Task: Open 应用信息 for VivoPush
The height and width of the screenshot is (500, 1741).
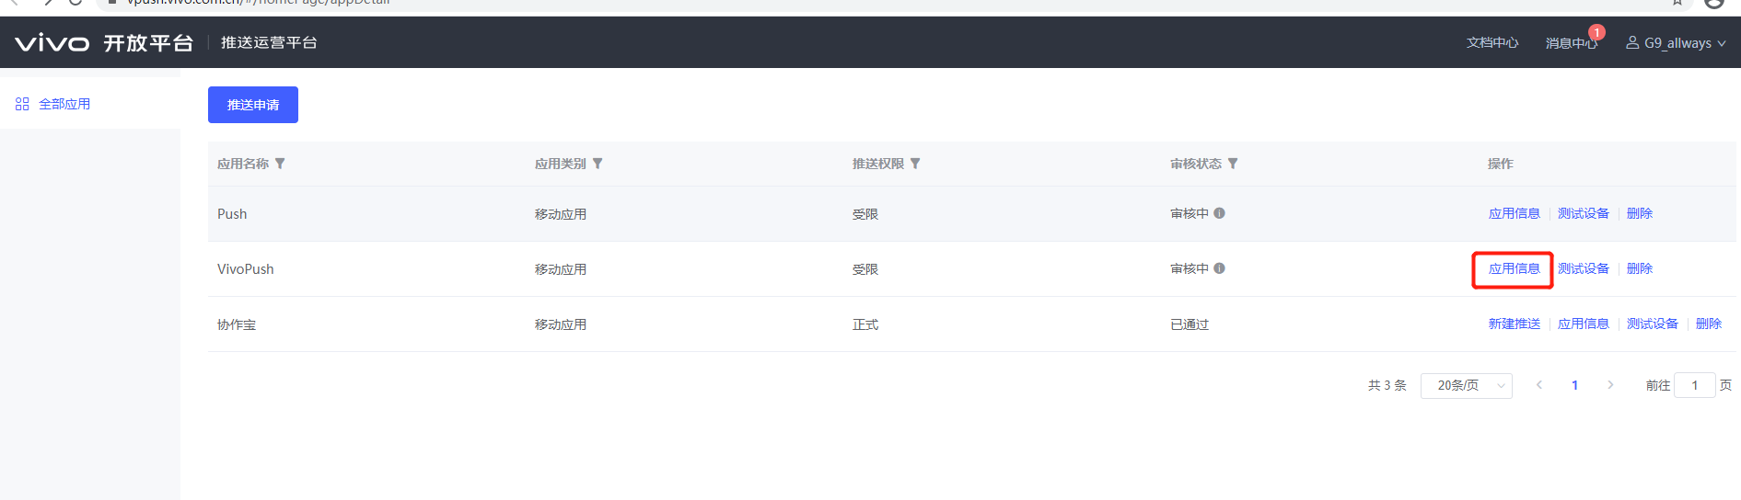Action: [x=1514, y=268]
